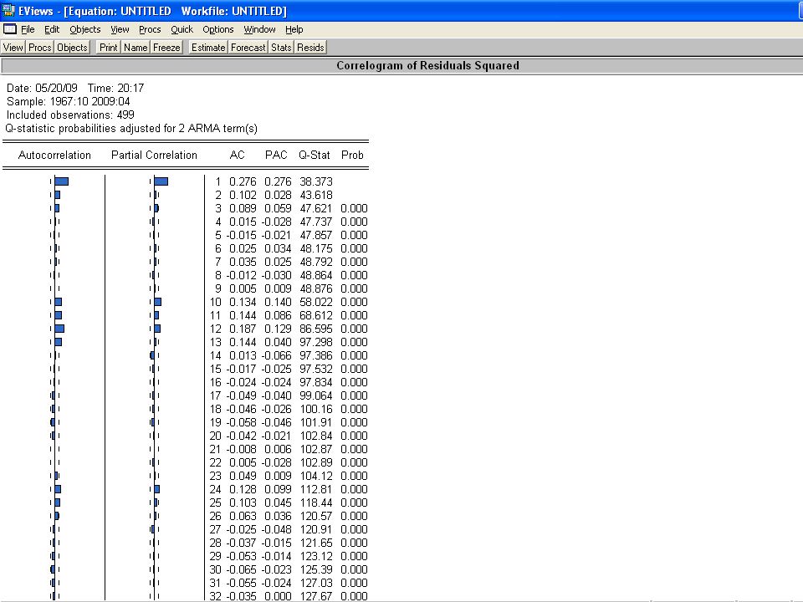The image size is (803, 602).
Task: Click Prob value 0.000 in lag 3
Action: pyautogui.click(x=354, y=208)
